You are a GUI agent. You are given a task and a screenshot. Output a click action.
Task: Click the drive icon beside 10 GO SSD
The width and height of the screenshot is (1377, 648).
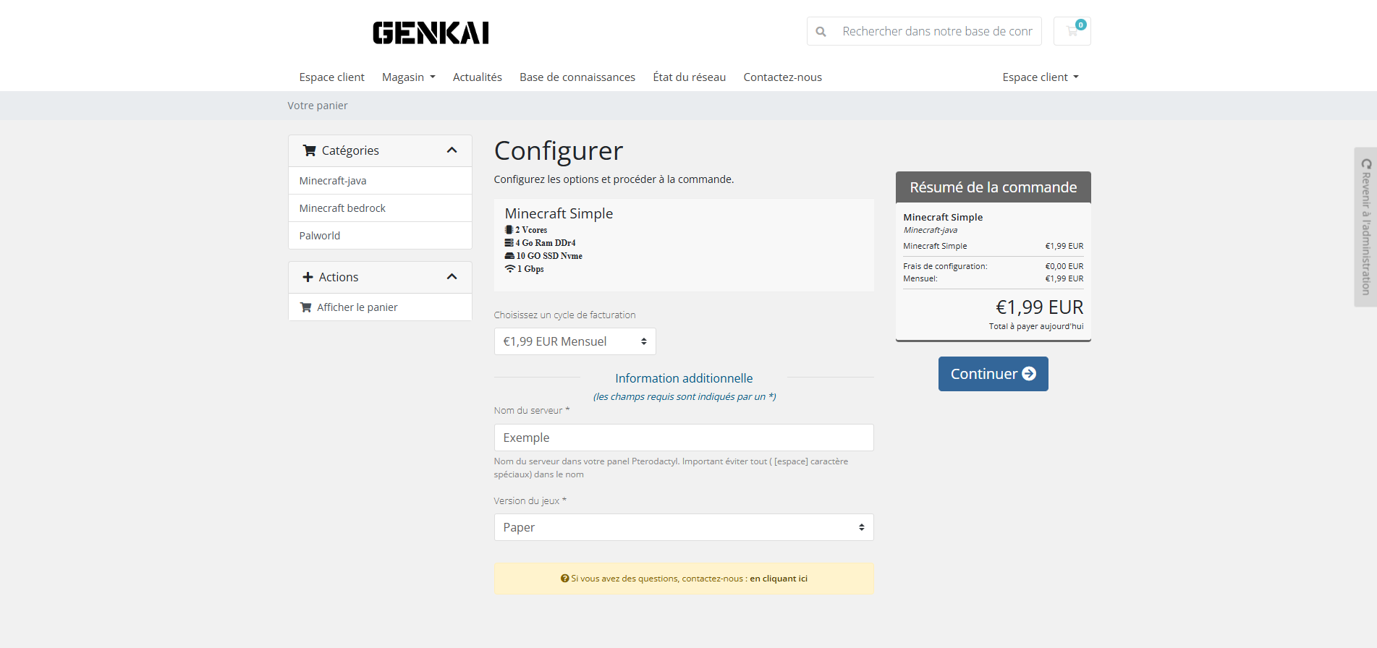pos(509,256)
